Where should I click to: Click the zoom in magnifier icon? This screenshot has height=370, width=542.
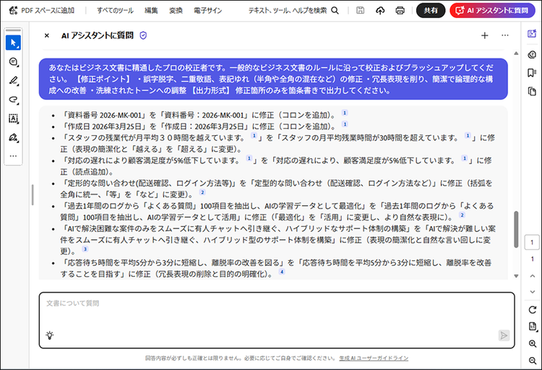coord(533,344)
